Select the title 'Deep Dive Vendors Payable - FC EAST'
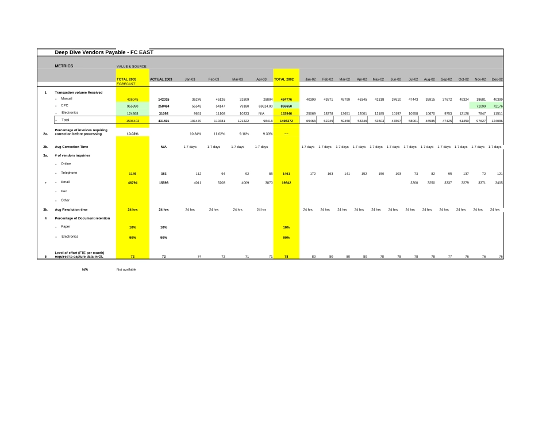 104,52
